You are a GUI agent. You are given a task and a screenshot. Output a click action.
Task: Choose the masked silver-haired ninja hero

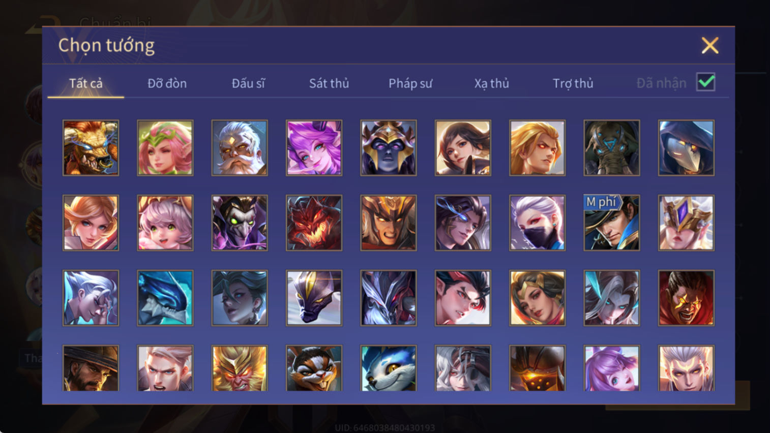(537, 223)
